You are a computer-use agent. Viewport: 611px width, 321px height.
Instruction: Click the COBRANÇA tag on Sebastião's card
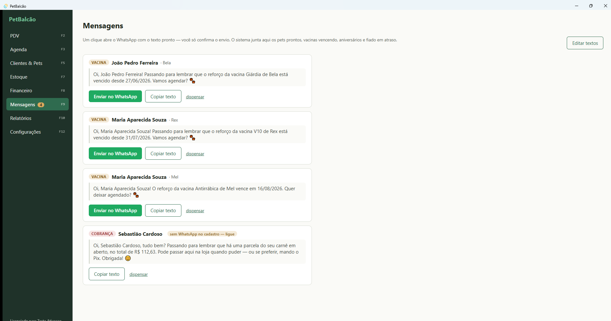[102, 234]
